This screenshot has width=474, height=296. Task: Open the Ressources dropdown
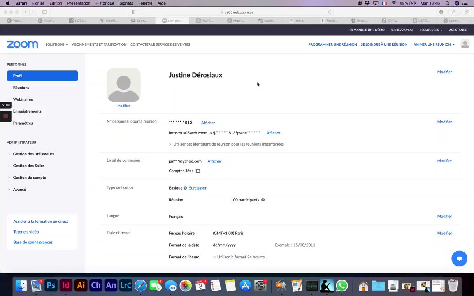(x=431, y=30)
